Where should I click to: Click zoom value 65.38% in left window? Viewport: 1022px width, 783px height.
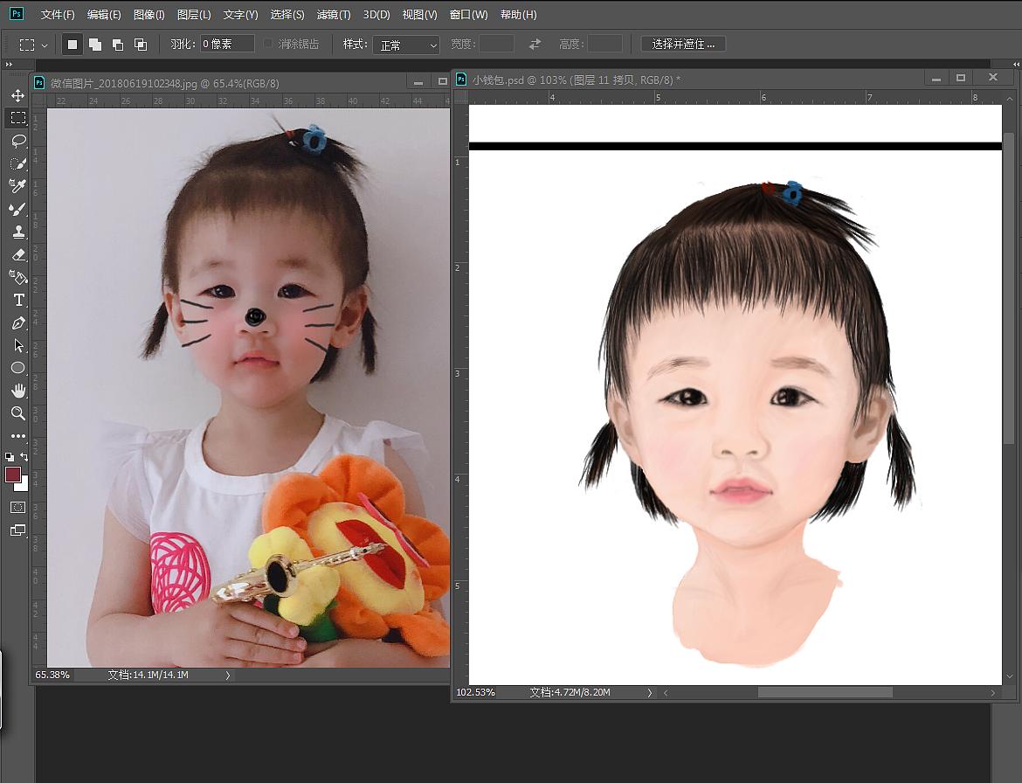pyautogui.click(x=52, y=675)
